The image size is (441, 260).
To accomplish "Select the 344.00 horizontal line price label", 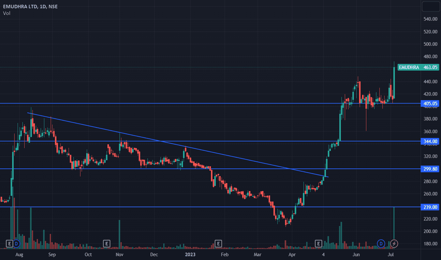I will tap(430, 141).
